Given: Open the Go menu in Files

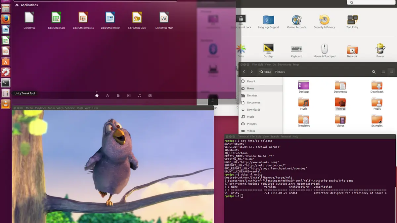Looking at the screenshot, I should [x=274, y=65].
